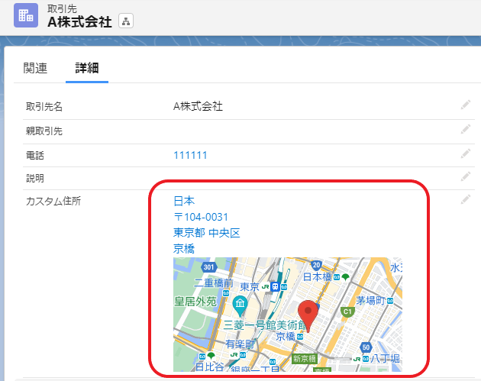Open the account hierarchy icon beside A株式会社
The height and width of the screenshot is (381, 481).
click(126, 21)
